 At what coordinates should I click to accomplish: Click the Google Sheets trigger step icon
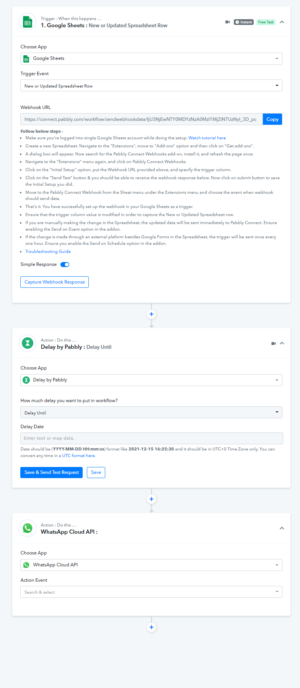click(x=28, y=22)
